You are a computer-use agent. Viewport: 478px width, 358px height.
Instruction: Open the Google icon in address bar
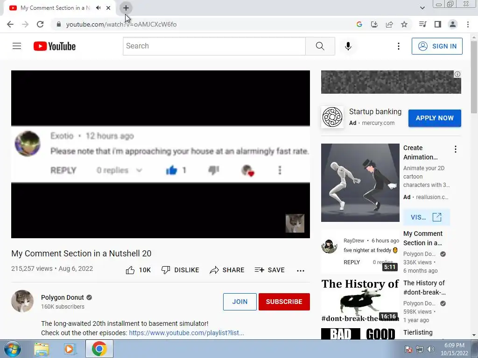(359, 24)
